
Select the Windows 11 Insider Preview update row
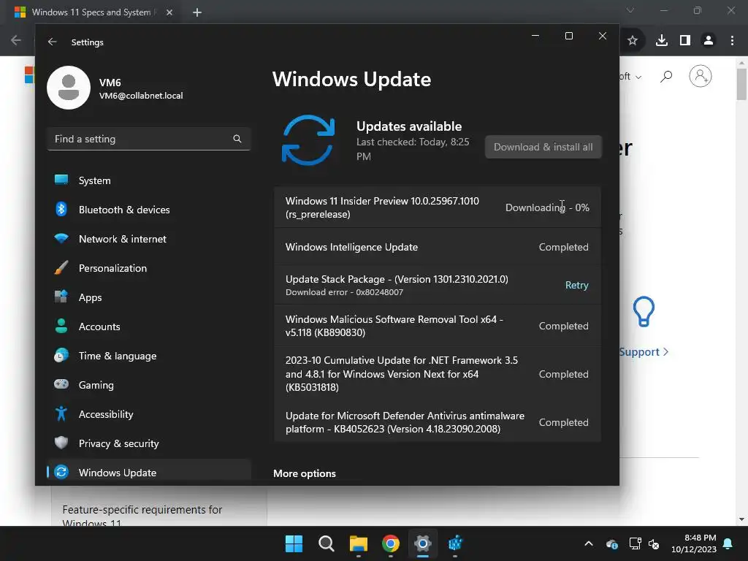coord(437,207)
